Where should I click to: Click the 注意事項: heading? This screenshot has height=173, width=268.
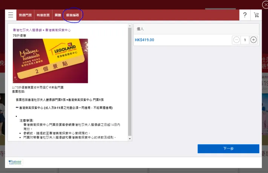(26, 120)
